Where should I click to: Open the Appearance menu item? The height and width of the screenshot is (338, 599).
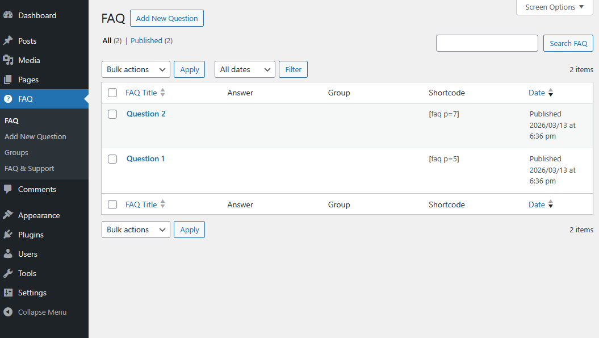click(44, 215)
